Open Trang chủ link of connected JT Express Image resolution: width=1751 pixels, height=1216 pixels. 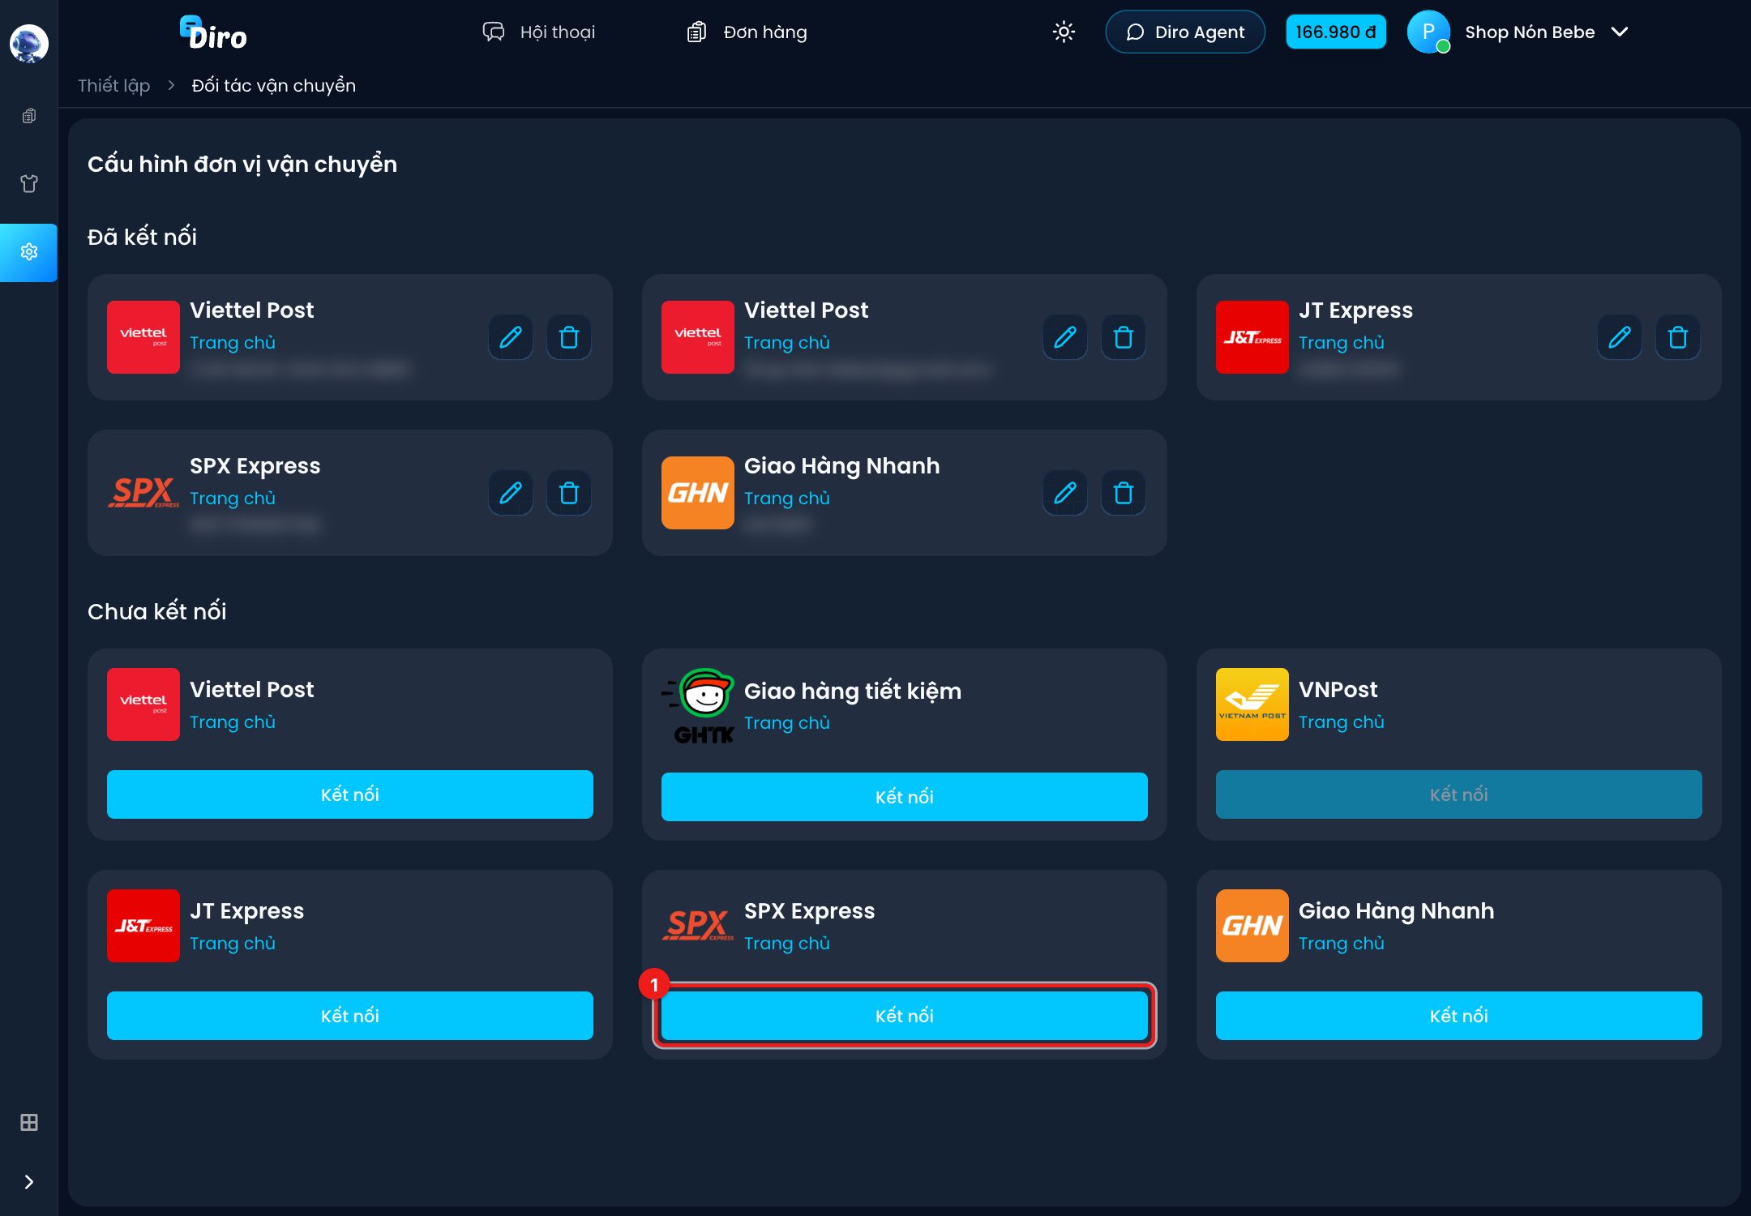(x=1342, y=343)
